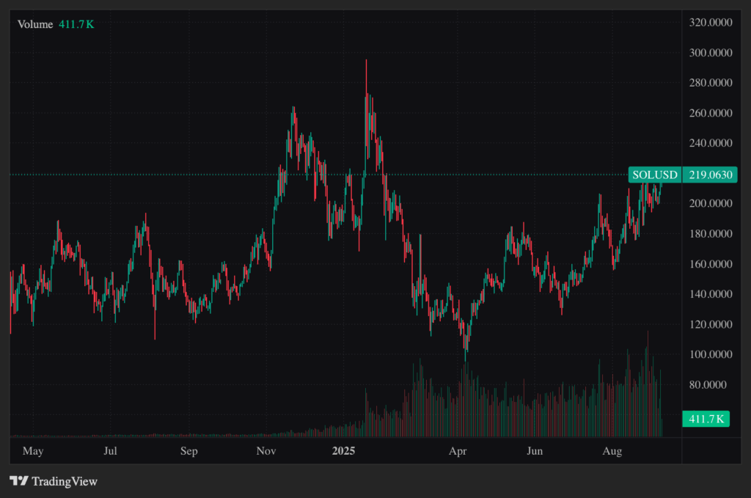Click the Volume indicator label

tap(35, 24)
